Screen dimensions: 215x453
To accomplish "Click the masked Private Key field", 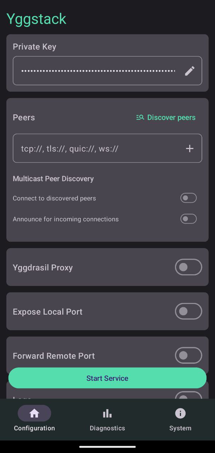I will 96,71.
